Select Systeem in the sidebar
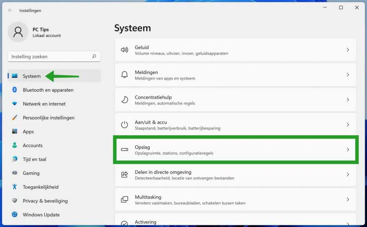This screenshot has width=367, height=227. coord(54,76)
